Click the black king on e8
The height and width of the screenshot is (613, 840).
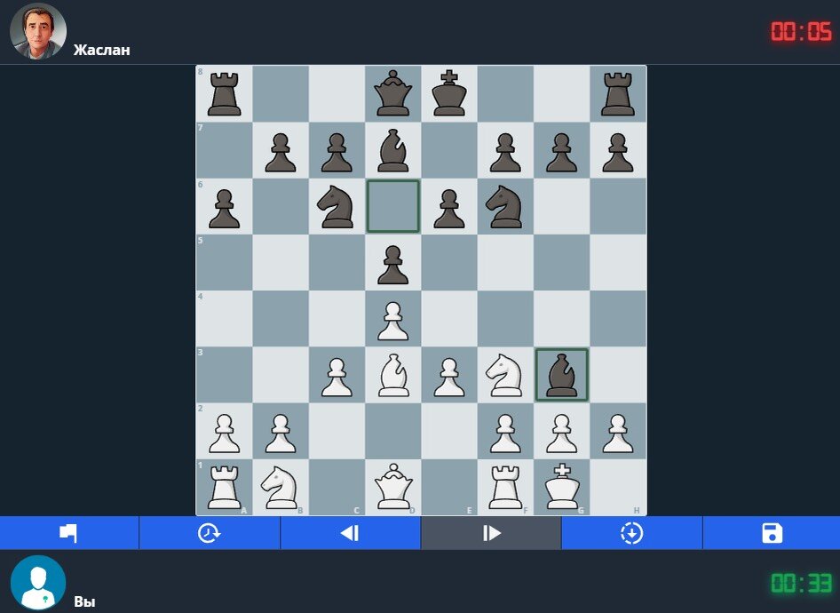click(x=449, y=94)
